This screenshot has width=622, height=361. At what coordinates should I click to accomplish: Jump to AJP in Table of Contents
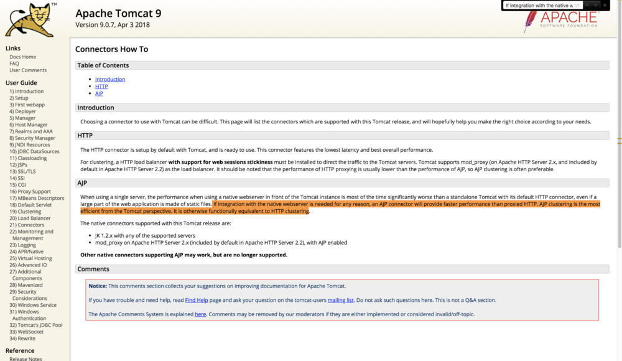pyautogui.click(x=99, y=94)
